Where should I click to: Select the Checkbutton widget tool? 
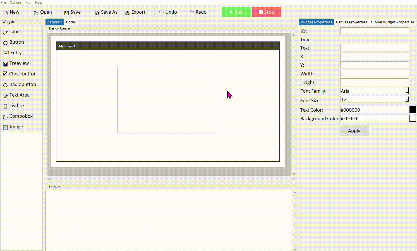click(x=23, y=73)
